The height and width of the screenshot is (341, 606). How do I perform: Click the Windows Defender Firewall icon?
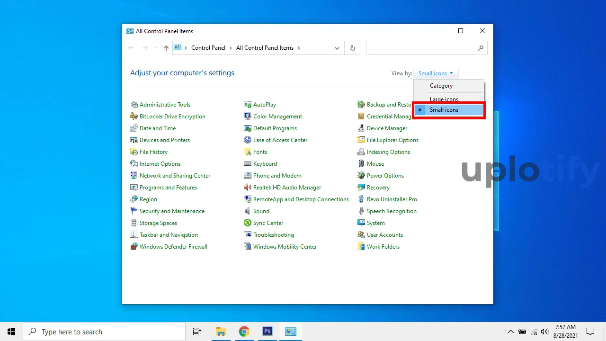pyautogui.click(x=134, y=247)
